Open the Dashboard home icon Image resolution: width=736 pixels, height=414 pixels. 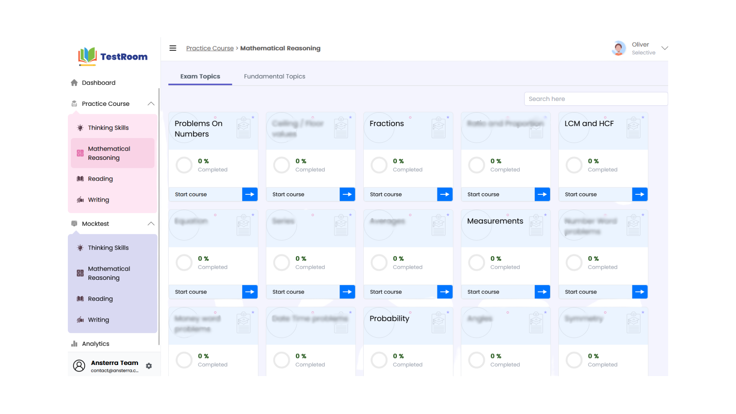tap(74, 83)
